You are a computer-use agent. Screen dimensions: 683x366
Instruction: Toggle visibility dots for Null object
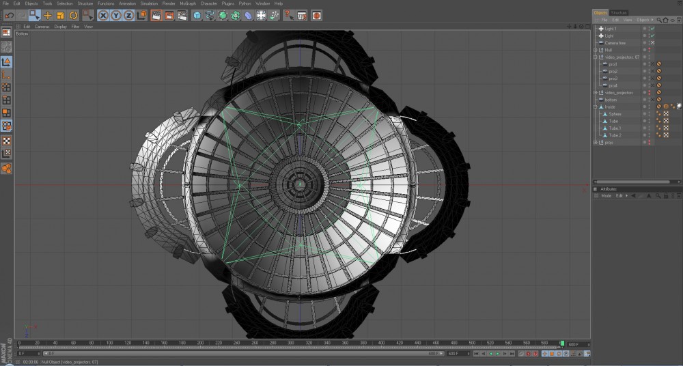click(x=649, y=50)
